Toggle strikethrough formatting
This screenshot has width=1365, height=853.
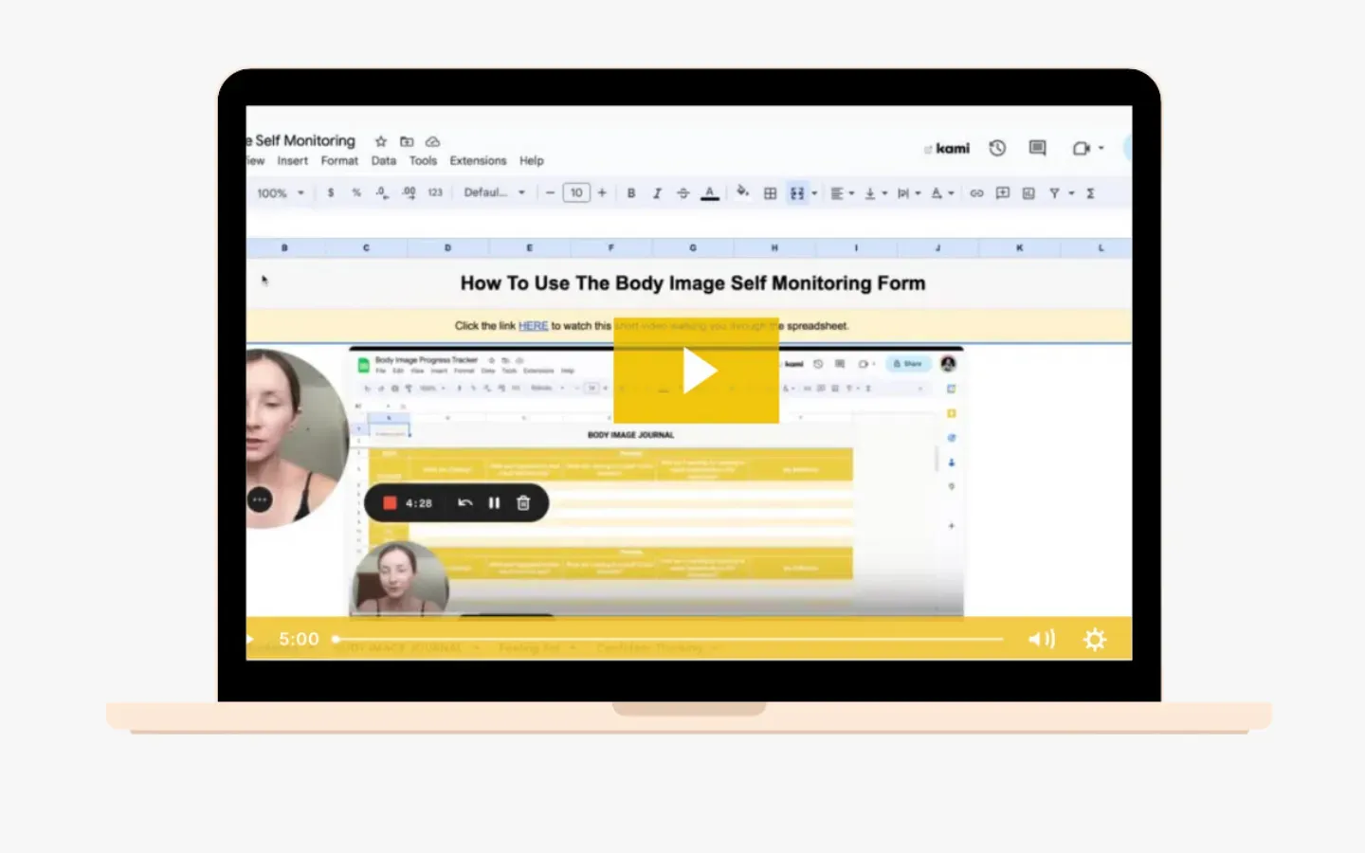pyautogui.click(x=683, y=193)
